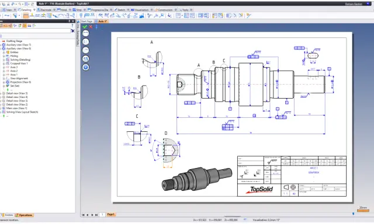Expand the Cropped View 1 node
This screenshot has height=224, width=374.
(x=4, y=64)
